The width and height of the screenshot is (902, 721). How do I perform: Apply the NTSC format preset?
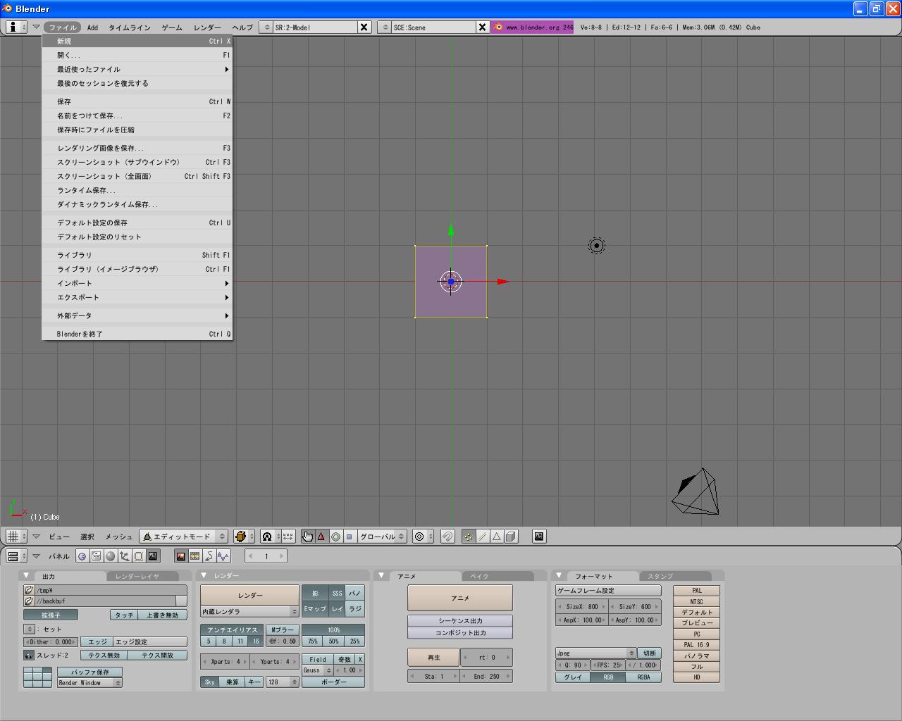(697, 602)
